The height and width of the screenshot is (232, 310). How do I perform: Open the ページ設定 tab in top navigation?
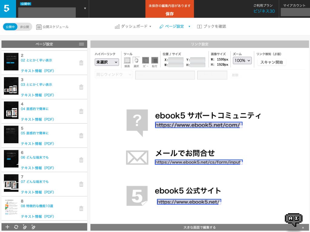coord(172,27)
